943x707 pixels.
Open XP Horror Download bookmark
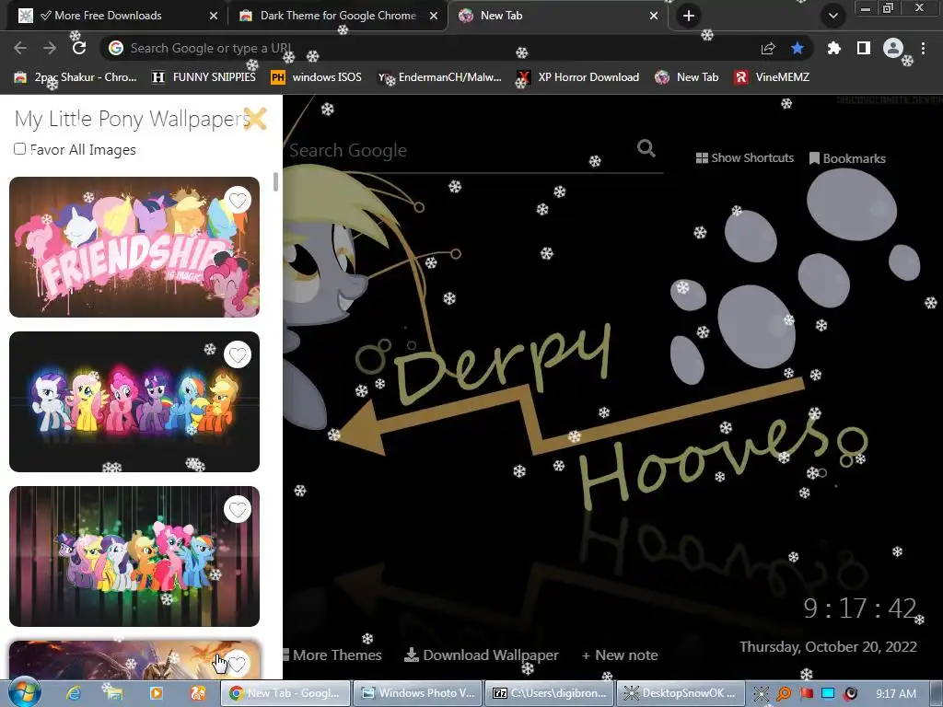tap(578, 77)
